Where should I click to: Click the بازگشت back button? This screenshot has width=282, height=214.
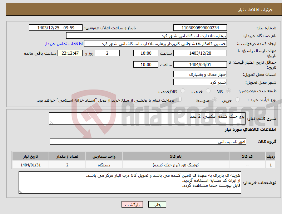pos(132,205)
